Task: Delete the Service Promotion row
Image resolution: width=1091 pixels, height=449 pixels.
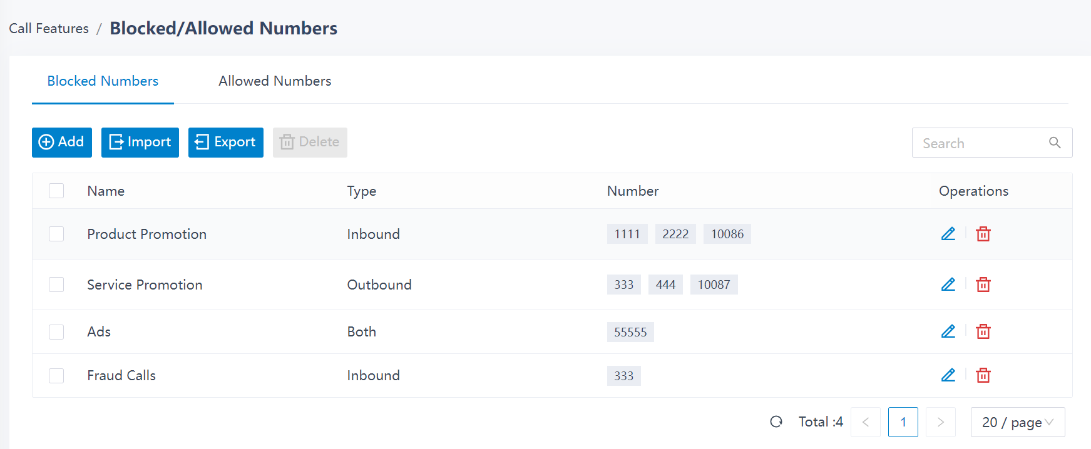Action: pyautogui.click(x=983, y=285)
